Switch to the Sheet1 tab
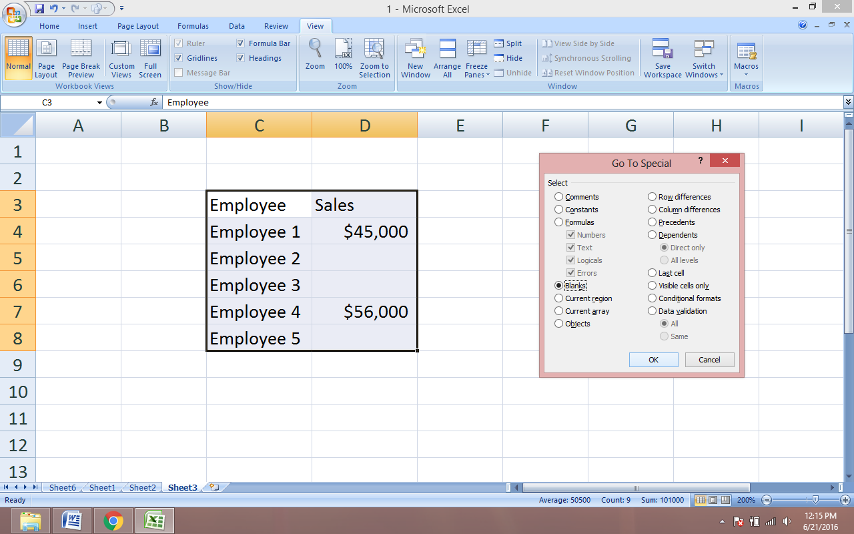The height and width of the screenshot is (534, 854). pyautogui.click(x=102, y=488)
